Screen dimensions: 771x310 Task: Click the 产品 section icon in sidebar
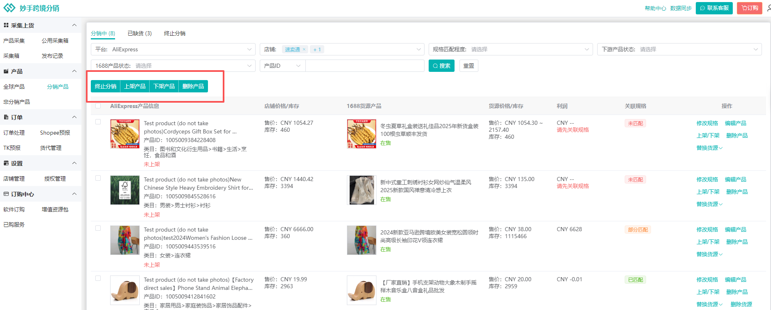coord(6,71)
